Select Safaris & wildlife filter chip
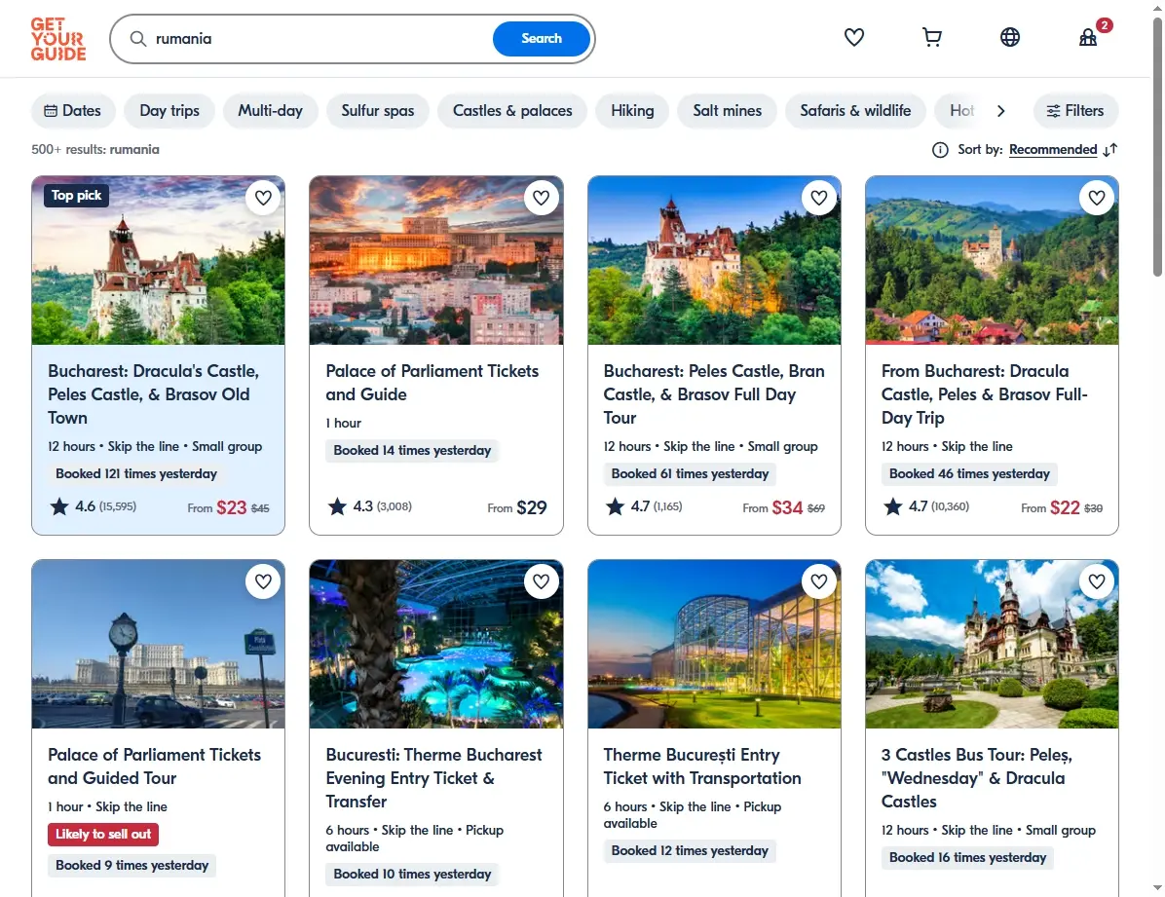 click(855, 111)
